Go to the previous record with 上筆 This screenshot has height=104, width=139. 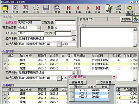tap(78, 9)
